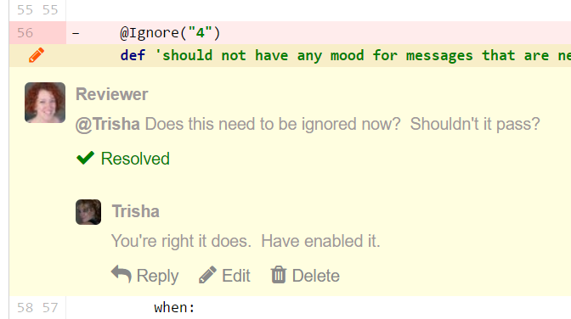Toggle the Resolved status label
The image size is (571, 319).
(x=135, y=159)
